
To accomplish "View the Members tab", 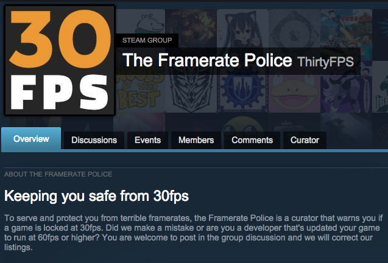I will [x=196, y=140].
